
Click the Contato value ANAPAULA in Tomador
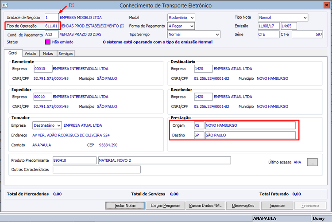tap(42, 145)
